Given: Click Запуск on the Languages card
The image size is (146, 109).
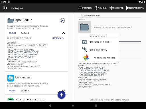Looking at the screenshot, I should click(25, 91).
